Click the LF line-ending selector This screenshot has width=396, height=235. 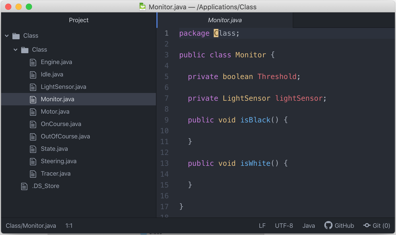[262, 225]
